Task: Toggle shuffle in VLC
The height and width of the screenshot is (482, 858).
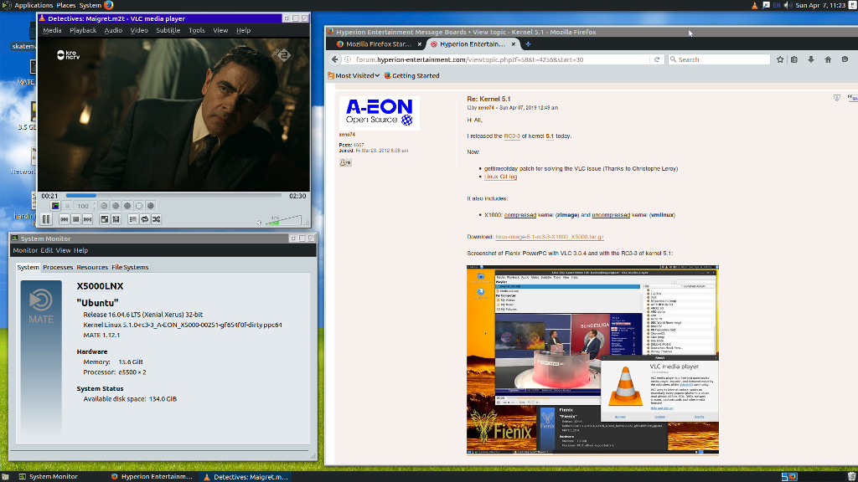Action: [157, 219]
